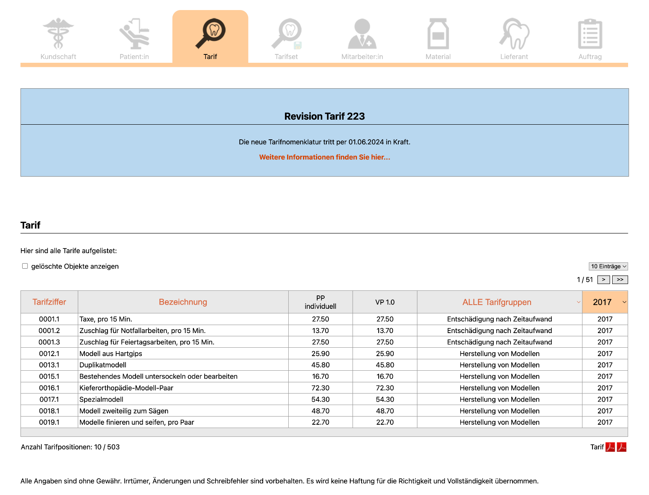Click Tarifgruppe cell in row 0001.1
The width and height of the screenshot is (649, 495).
coord(500,319)
